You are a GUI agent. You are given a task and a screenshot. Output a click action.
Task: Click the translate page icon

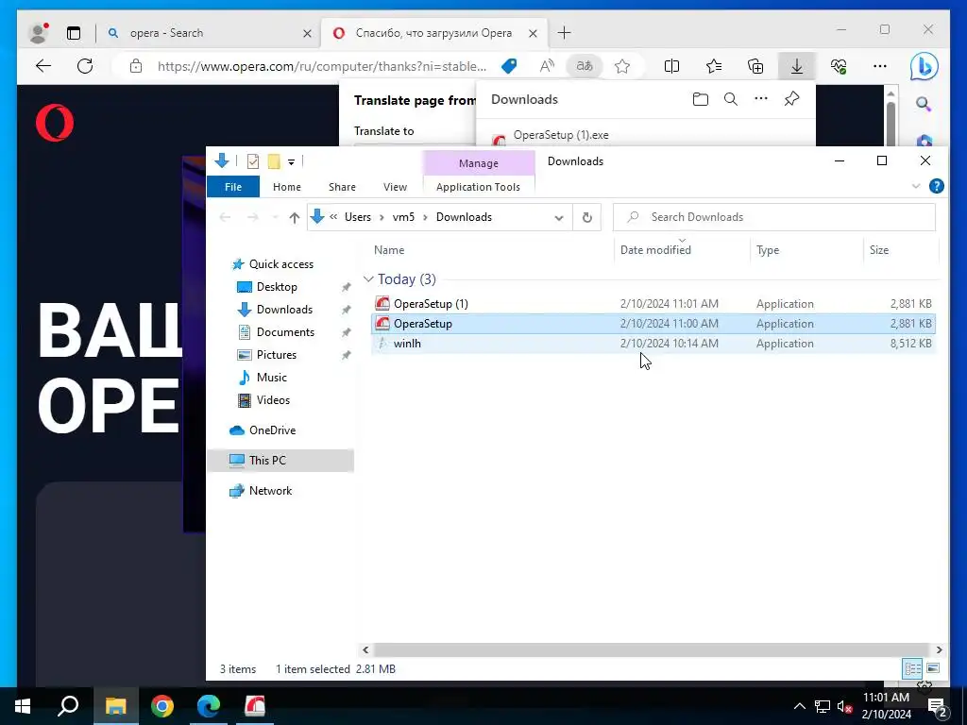pos(584,65)
